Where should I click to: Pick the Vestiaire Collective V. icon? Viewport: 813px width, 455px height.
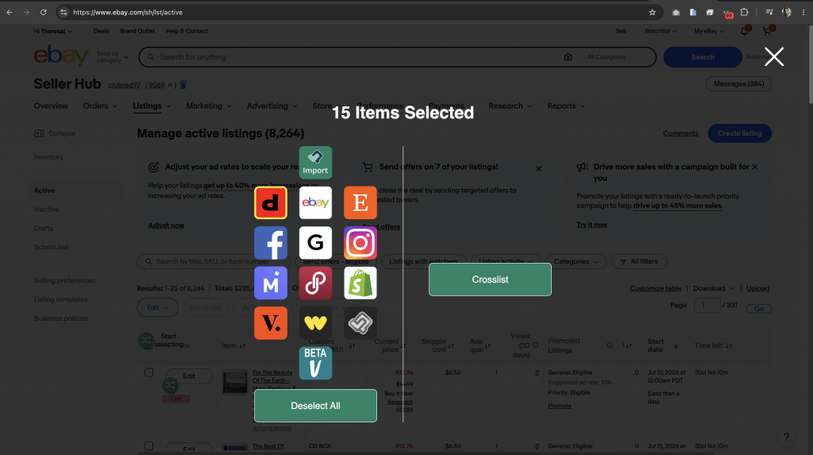pyautogui.click(x=271, y=322)
